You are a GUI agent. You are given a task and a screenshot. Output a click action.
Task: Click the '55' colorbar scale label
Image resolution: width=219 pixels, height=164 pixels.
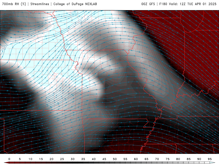pyautogui.click(x=125, y=159)
